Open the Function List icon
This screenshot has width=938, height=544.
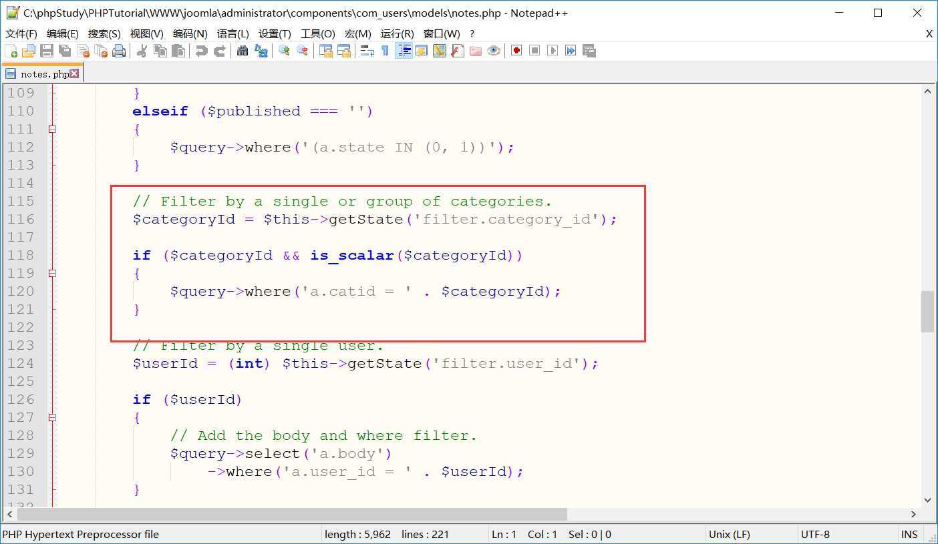(x=457, y=51)
